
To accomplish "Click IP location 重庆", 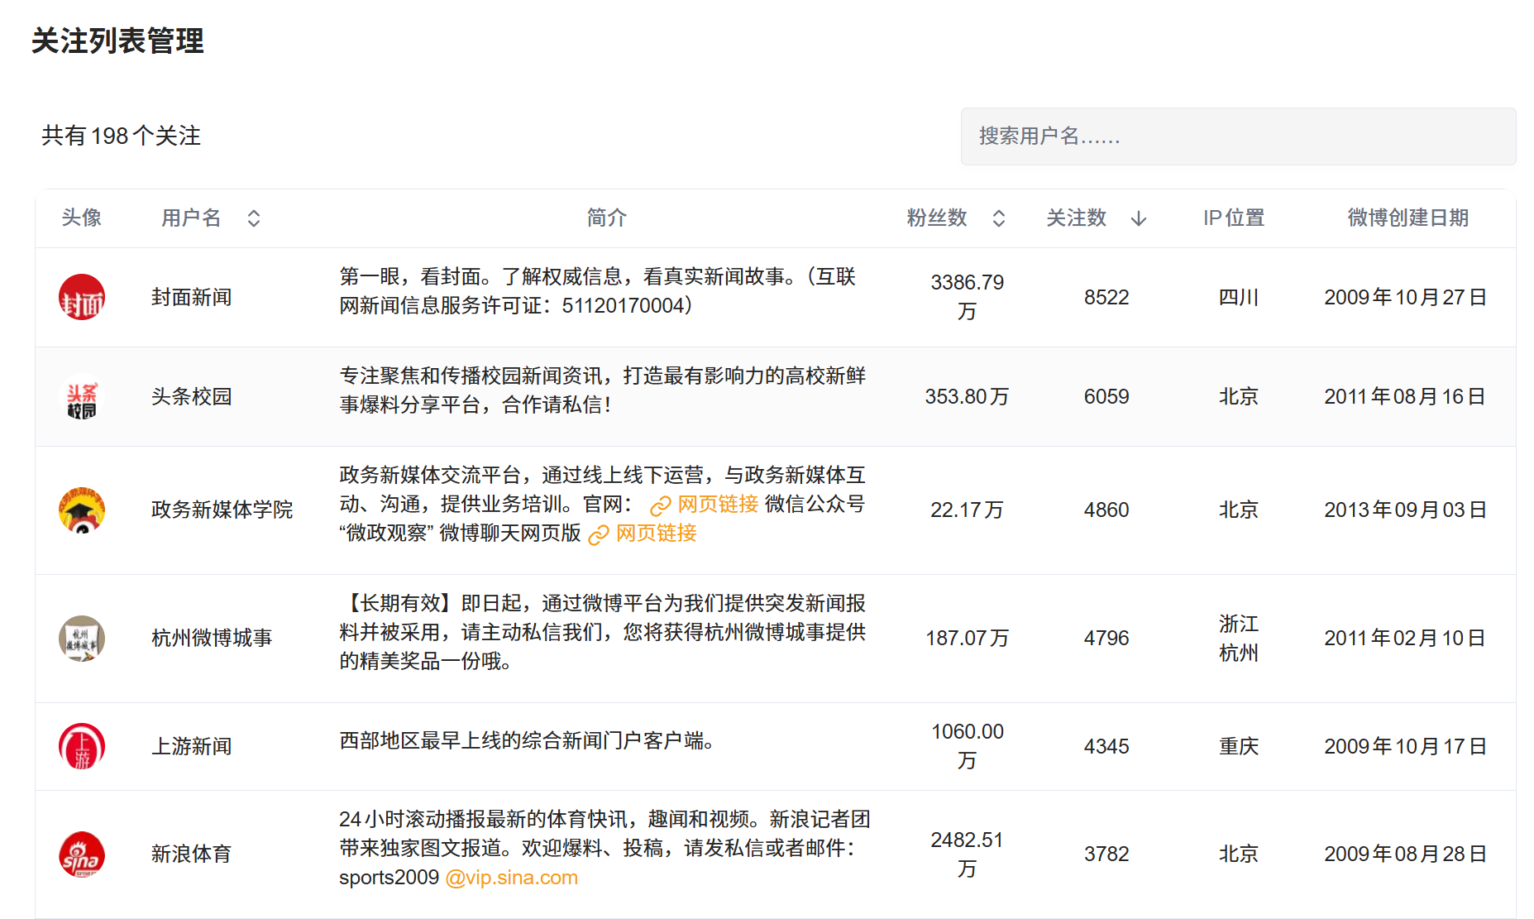I will (x=1239, y=747).
